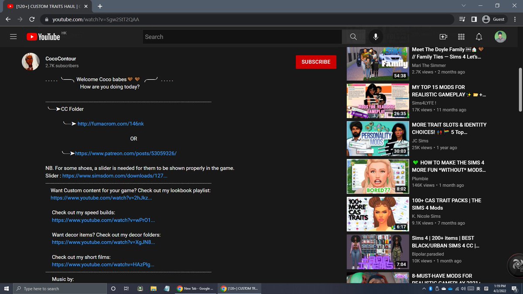
Task: Click the Bluetooth tray icon
Action: [x=430, y=288]
